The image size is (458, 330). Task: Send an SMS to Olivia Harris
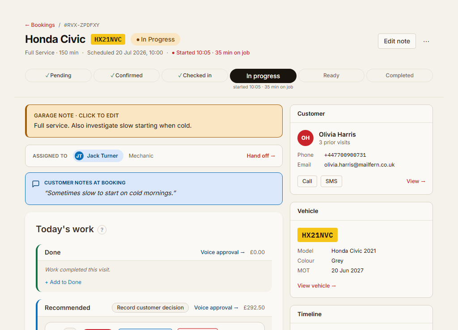331,181
